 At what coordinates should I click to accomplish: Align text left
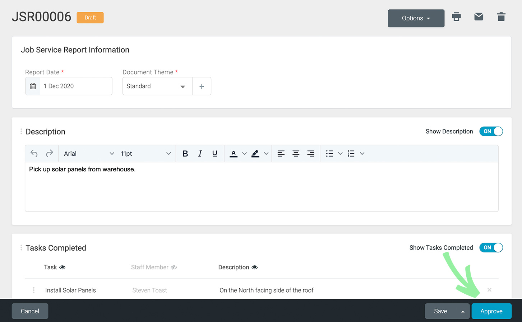281,153
